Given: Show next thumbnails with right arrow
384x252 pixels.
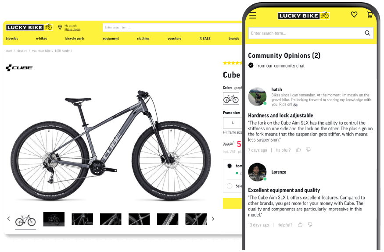Looking at the screenshot, I should click(213, 219).
